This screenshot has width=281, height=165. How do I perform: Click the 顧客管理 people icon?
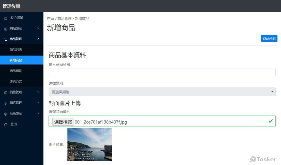pos(6,103)
